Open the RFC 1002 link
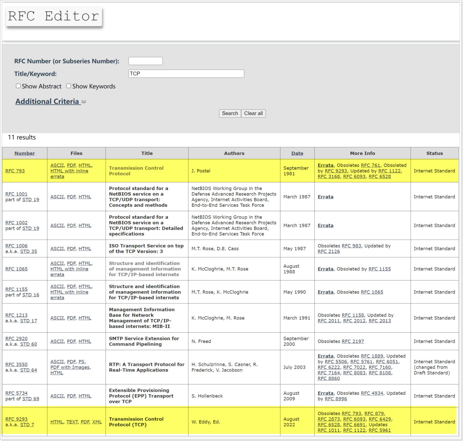Screen dimensions: 463x441 click(16, 223)
